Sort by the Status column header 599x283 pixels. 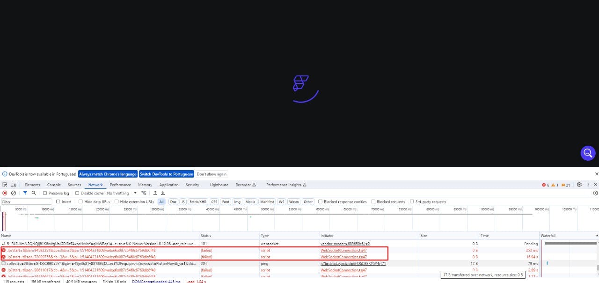(229, 236)
